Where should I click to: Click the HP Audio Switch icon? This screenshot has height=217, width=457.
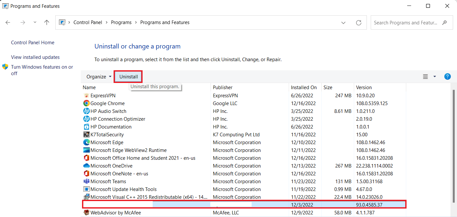pos(86,111)
